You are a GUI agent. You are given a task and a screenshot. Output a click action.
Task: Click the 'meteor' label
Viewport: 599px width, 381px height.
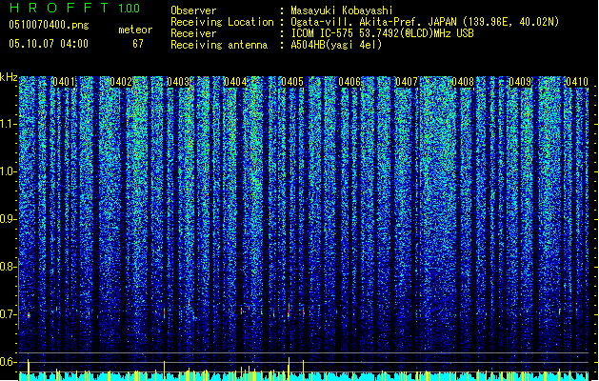point(135,30)
